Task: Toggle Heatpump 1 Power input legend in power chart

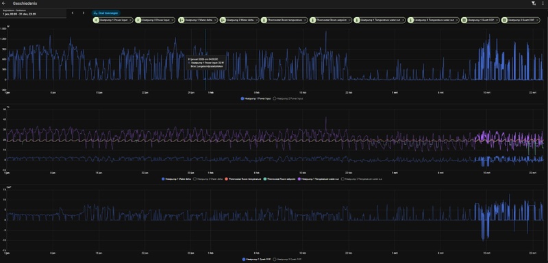Action: [x=256, y=98]
